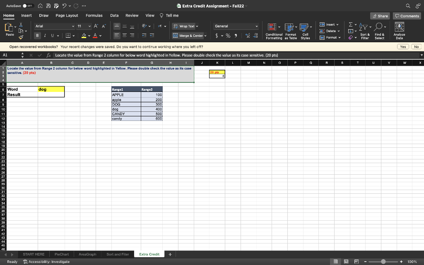This screenshot has width=424, height=265.
Task: Enable Wrap Text for selection
Action: [185, 26]
